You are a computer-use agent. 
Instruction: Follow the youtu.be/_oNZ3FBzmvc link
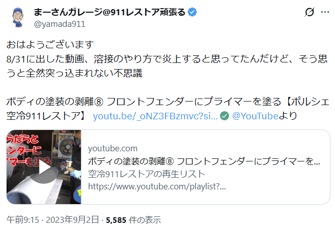(x=155, y=116)
